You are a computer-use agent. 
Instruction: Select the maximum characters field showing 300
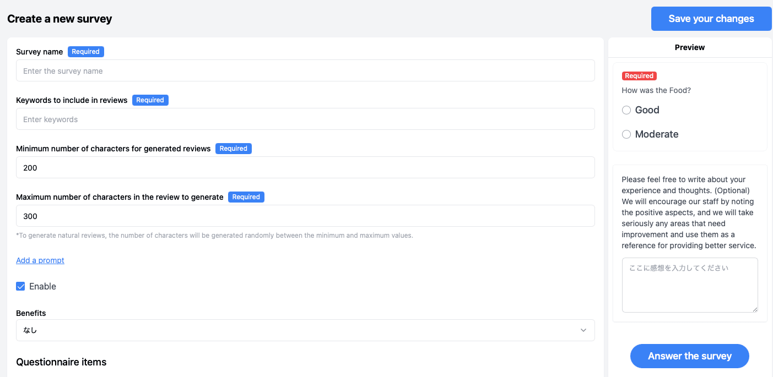tap(305, 216)
